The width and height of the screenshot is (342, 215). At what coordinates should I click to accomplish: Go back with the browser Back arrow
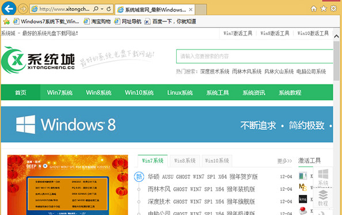[9, 9]
